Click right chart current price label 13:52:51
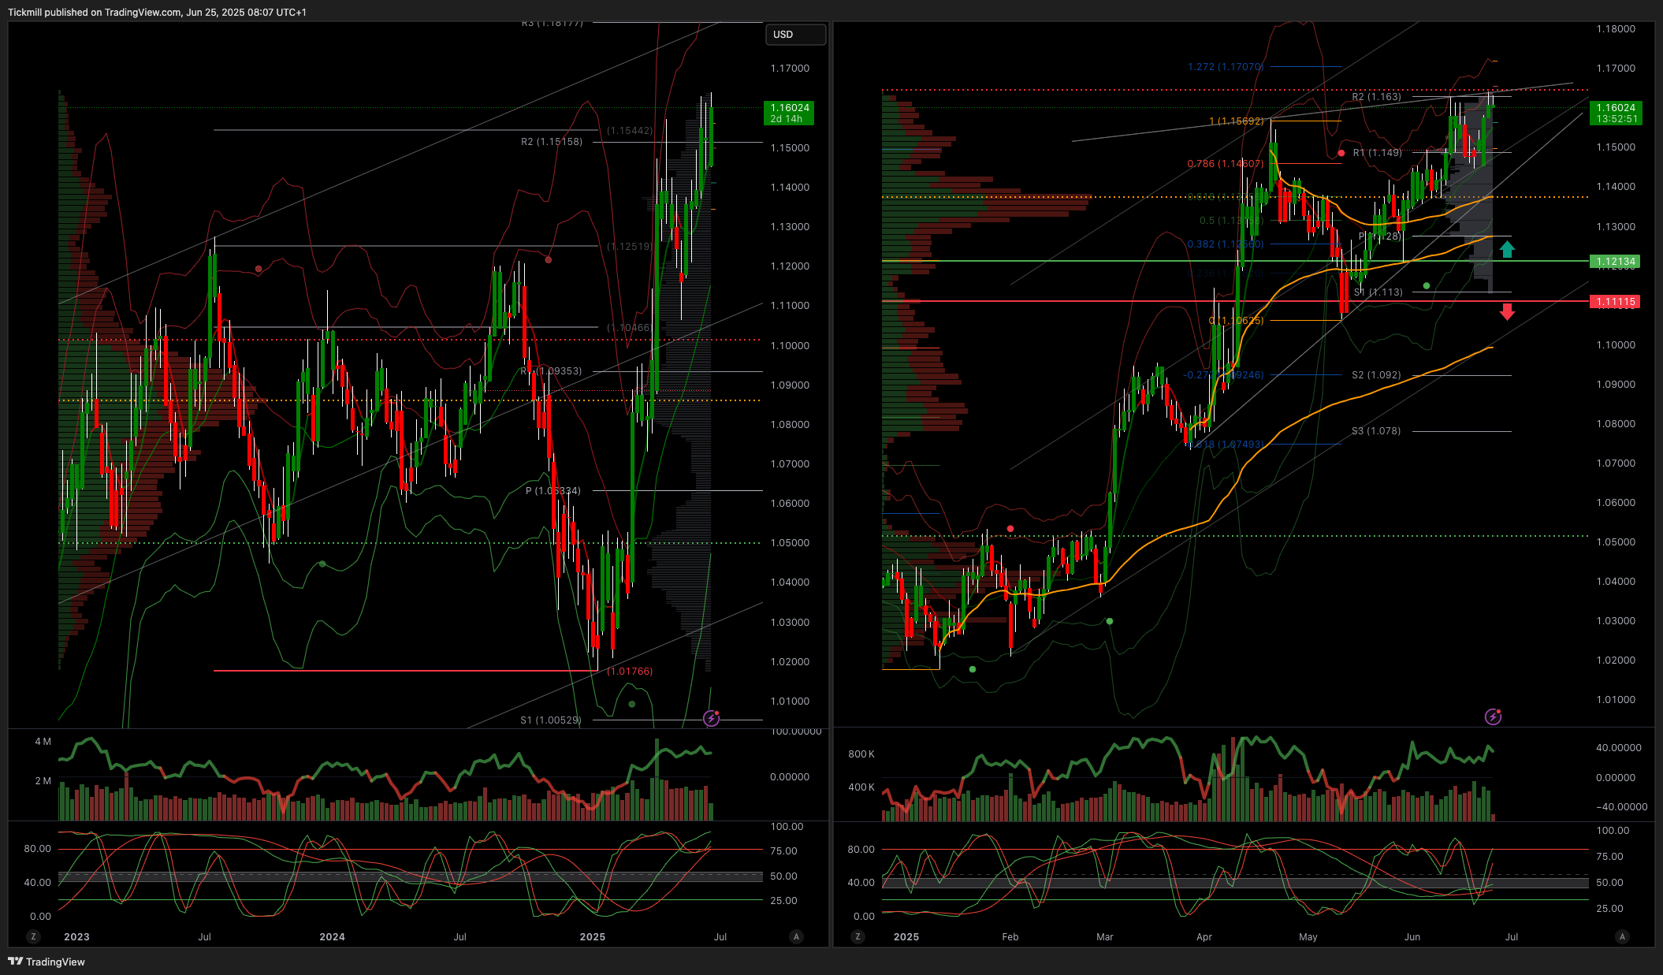Viewport: 1663px width, 975px height. [1615, 114]
